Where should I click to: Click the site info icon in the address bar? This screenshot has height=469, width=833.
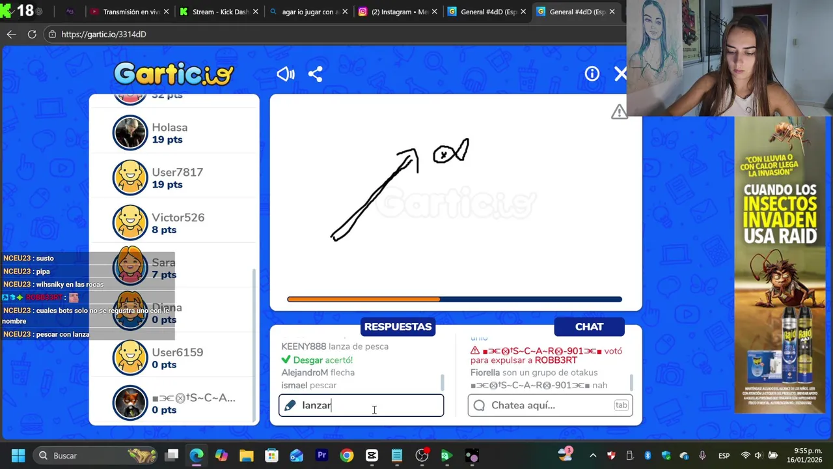pyautogui.click(x=52, y=34)
